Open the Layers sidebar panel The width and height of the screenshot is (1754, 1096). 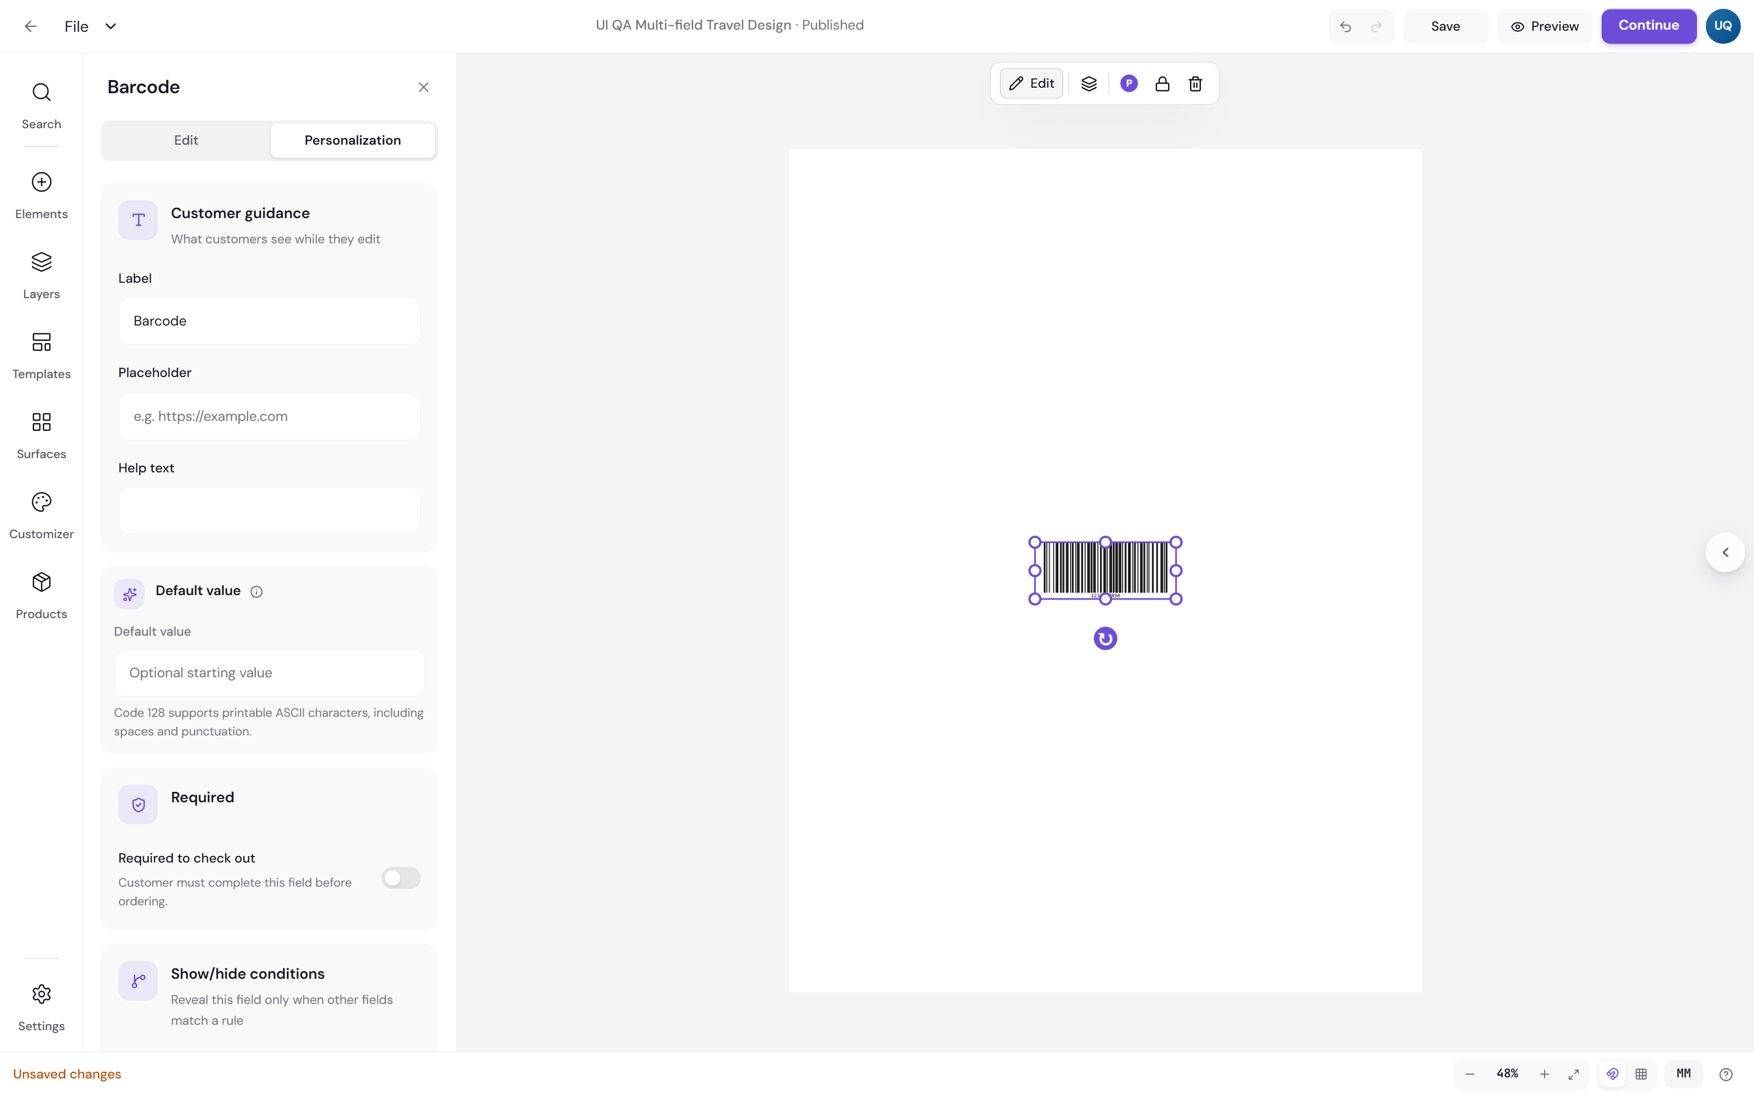tap(41, 276)
